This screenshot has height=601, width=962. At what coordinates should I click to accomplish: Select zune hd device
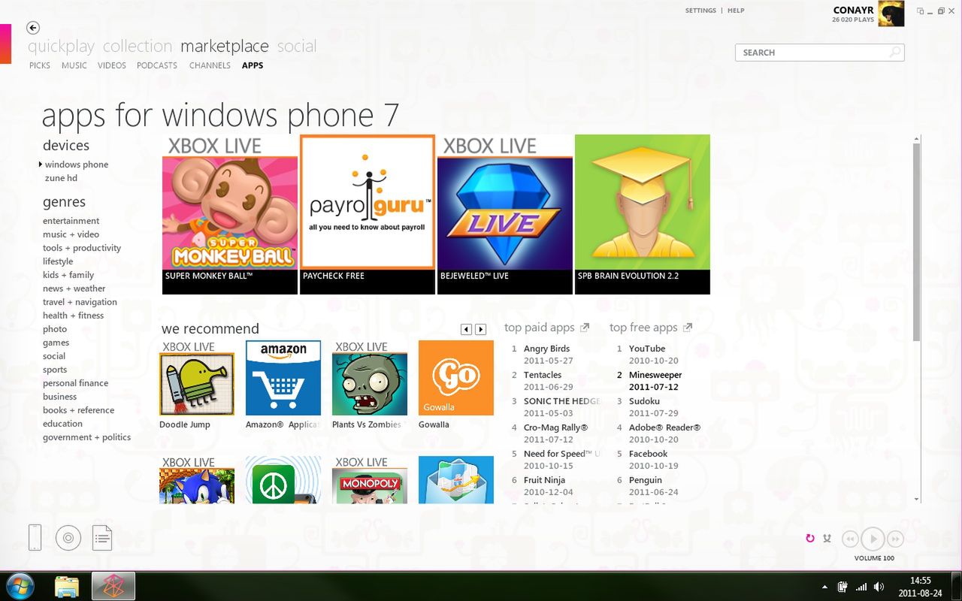pyautogui.click(x=61, y=178)
